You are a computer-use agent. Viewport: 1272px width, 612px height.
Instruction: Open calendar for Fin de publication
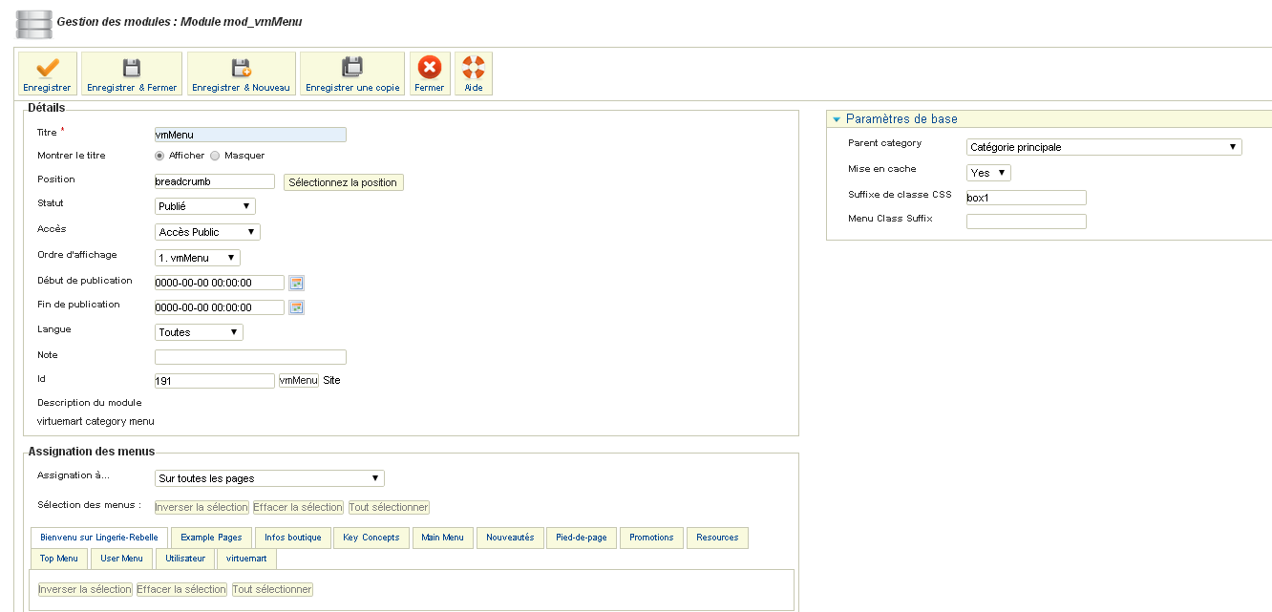click(x=296, y=307)
